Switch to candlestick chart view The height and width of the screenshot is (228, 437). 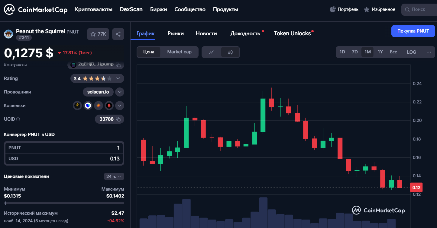pyautogui.click(x=230, y=52)
